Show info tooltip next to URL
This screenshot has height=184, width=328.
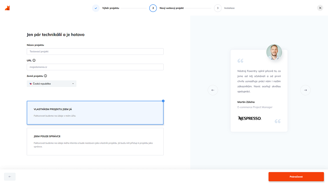pos(34,60)
